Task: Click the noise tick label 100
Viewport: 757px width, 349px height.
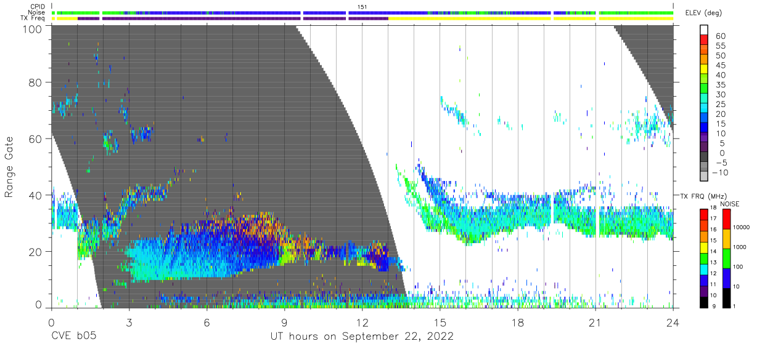Action: click(x=738, y=268)
